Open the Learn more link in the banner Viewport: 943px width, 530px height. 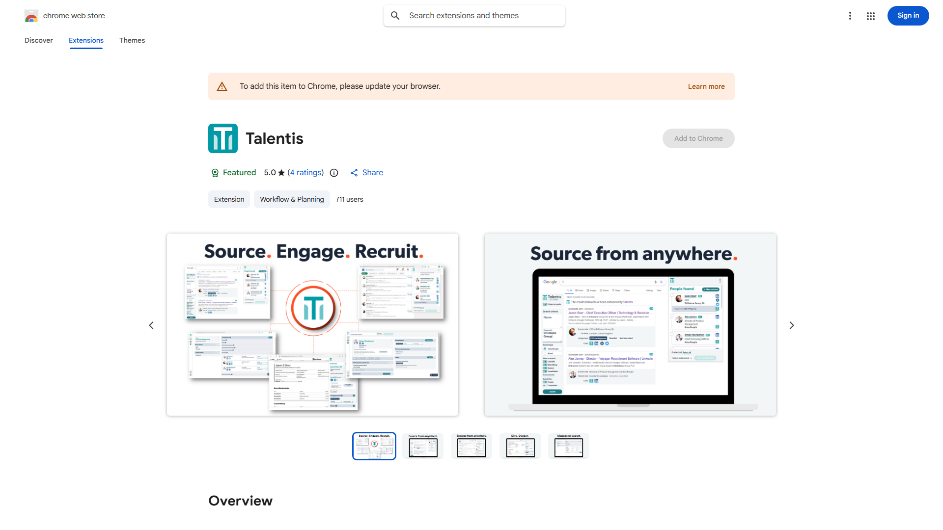coord(706,86)
